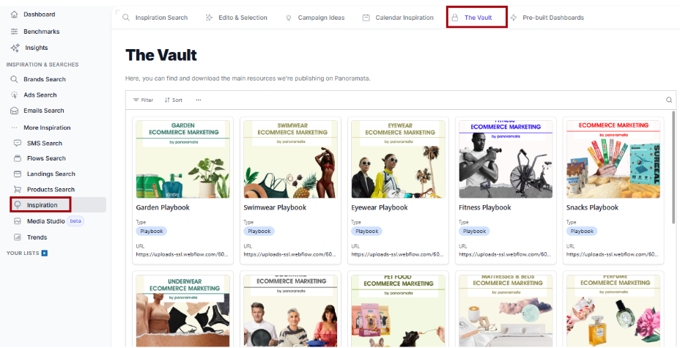Open Ads Search cursor icon
680x348 pixels.
tap(15, 95)
